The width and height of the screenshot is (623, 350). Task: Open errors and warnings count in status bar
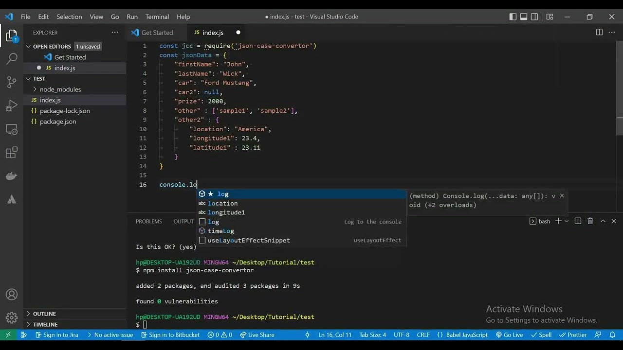point(220,334)
